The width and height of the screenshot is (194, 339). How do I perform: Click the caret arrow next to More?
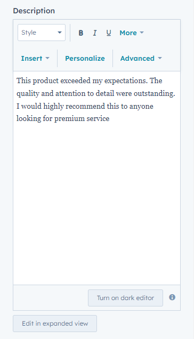pos(142,33)
